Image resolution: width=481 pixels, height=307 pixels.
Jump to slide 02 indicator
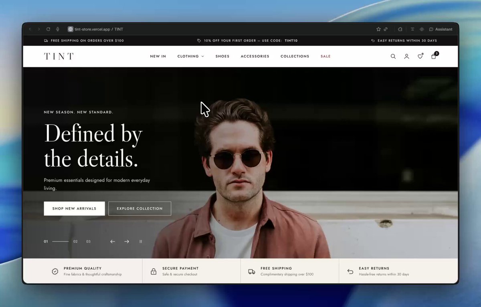click(75, 242)
